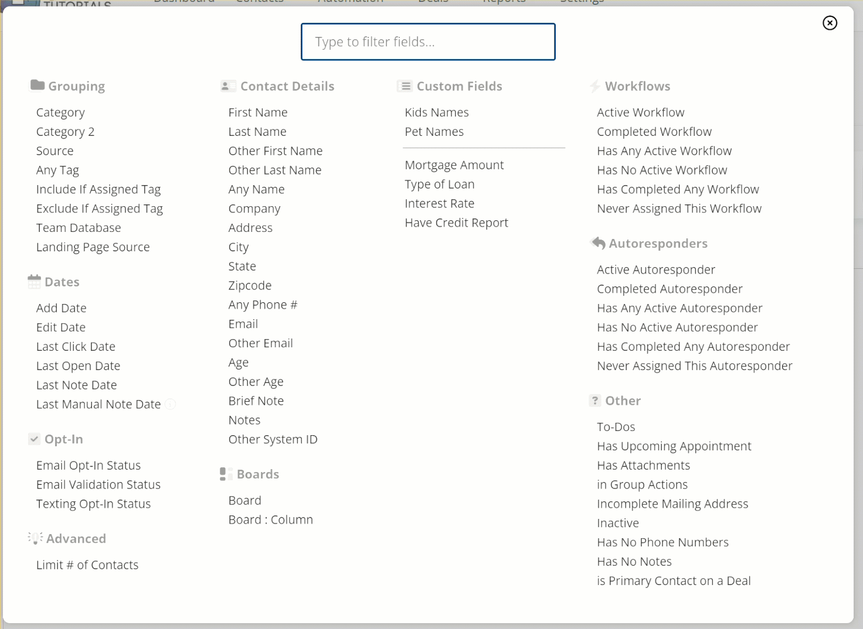Click the info icon beside Last Manual Note Date

pyautogui.click(x=170, y=404)
